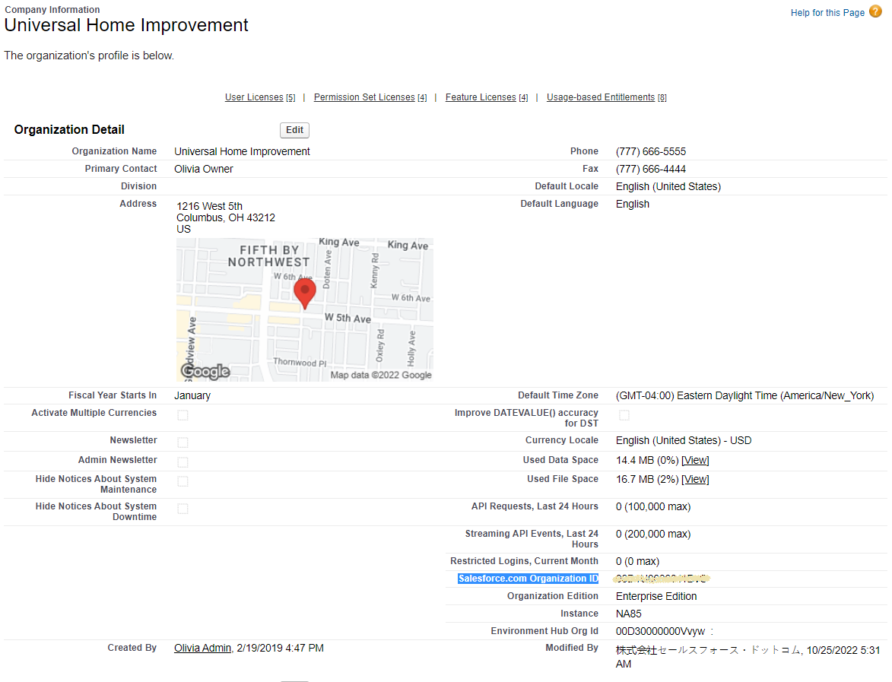Click the Instance value NA85
The image size is (892, 682).
pyautogui.click(x=629, y=614)
